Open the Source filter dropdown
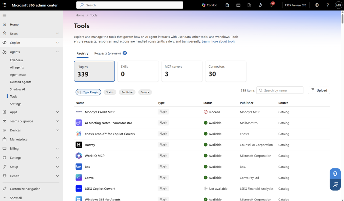 145,92
